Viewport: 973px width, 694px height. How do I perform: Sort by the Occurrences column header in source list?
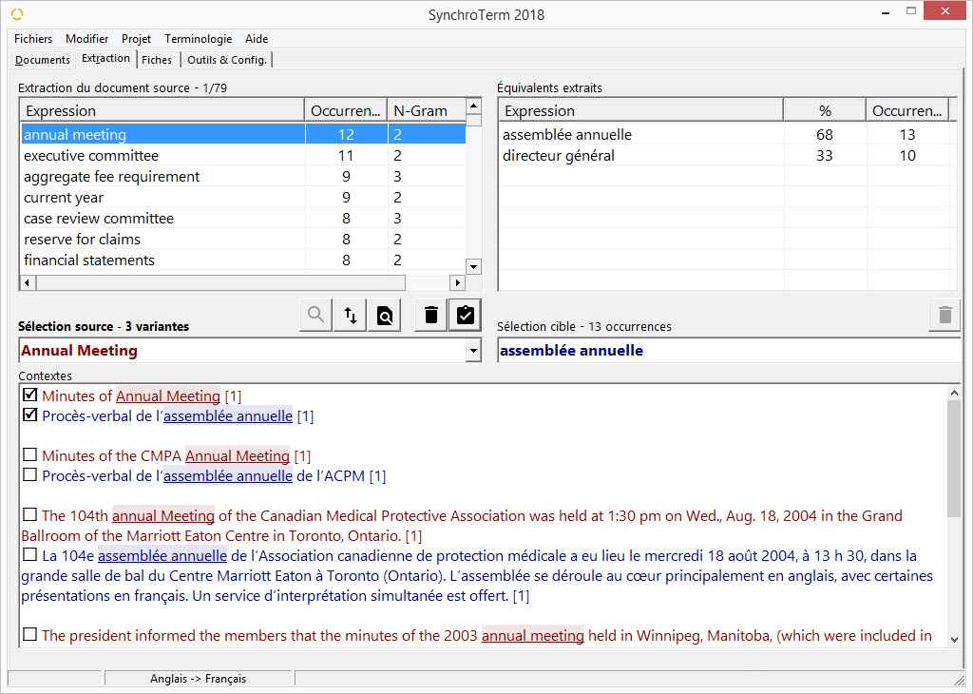click(346, 111)
